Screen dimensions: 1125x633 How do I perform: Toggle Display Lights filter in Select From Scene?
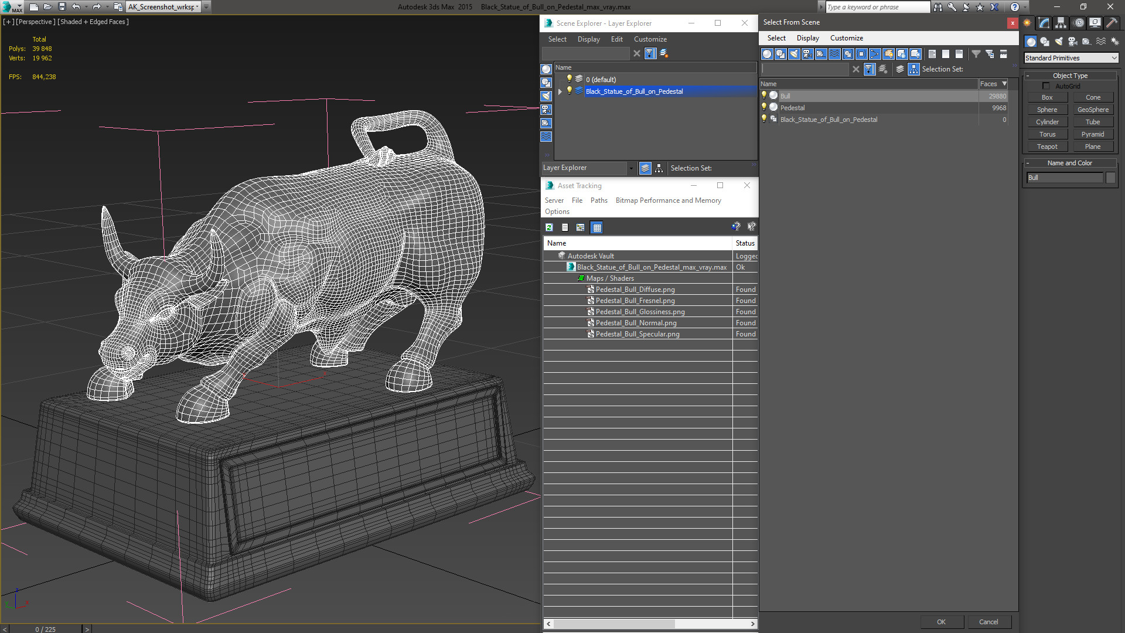794,54
